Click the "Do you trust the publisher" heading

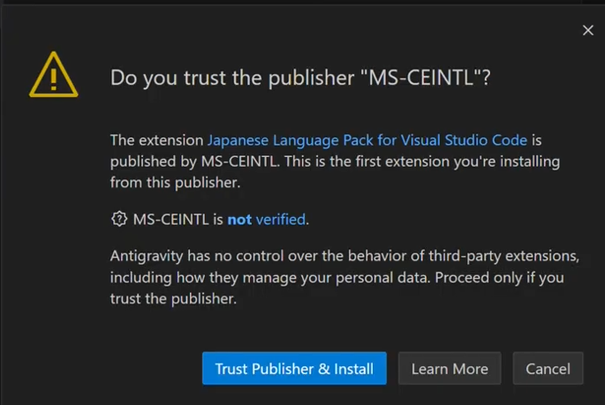234,78
